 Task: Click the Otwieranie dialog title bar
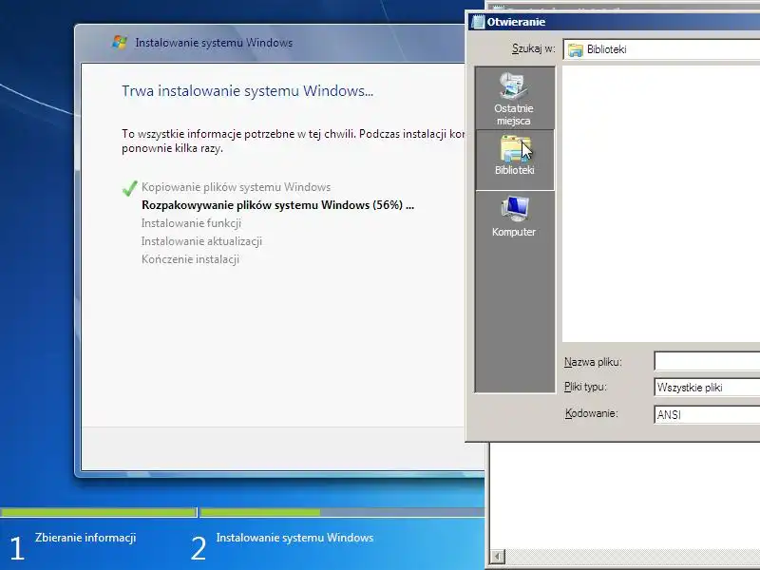614,22
